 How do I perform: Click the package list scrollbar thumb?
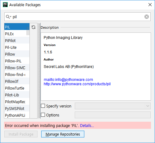pyautogui.click(x=28, y=31)
